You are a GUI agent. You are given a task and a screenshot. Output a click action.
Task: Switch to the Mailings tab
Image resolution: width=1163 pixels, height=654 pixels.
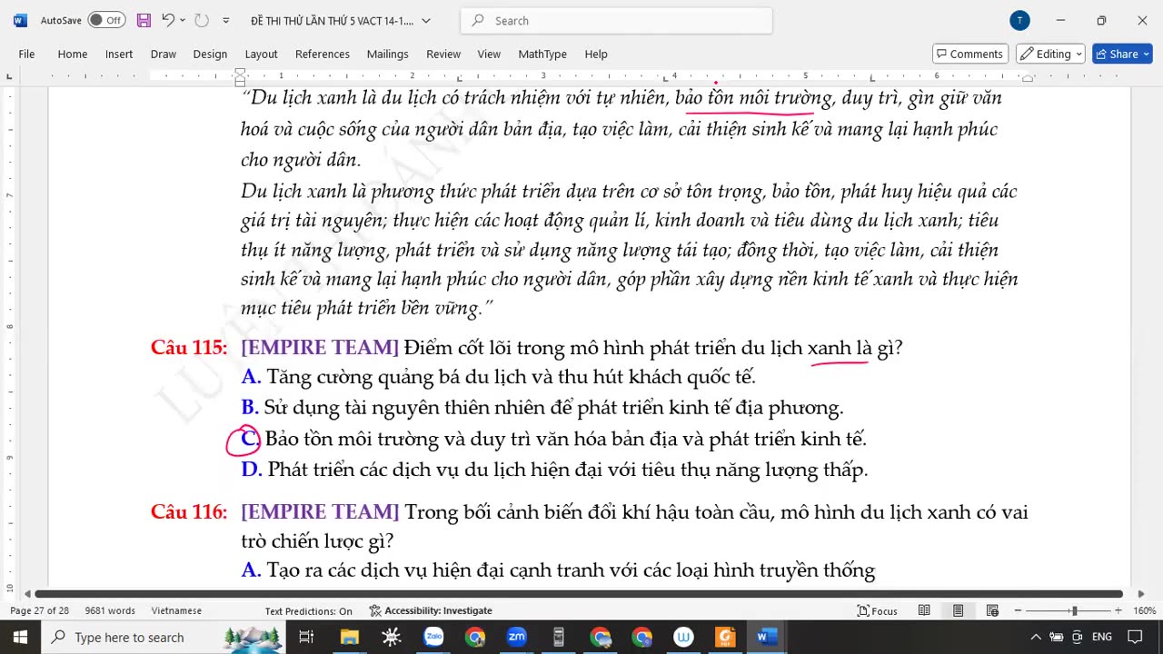pyautogui.click(x=388, y=54)
